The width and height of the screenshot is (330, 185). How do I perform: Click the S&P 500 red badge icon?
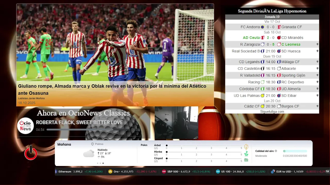tap(164, 172)
